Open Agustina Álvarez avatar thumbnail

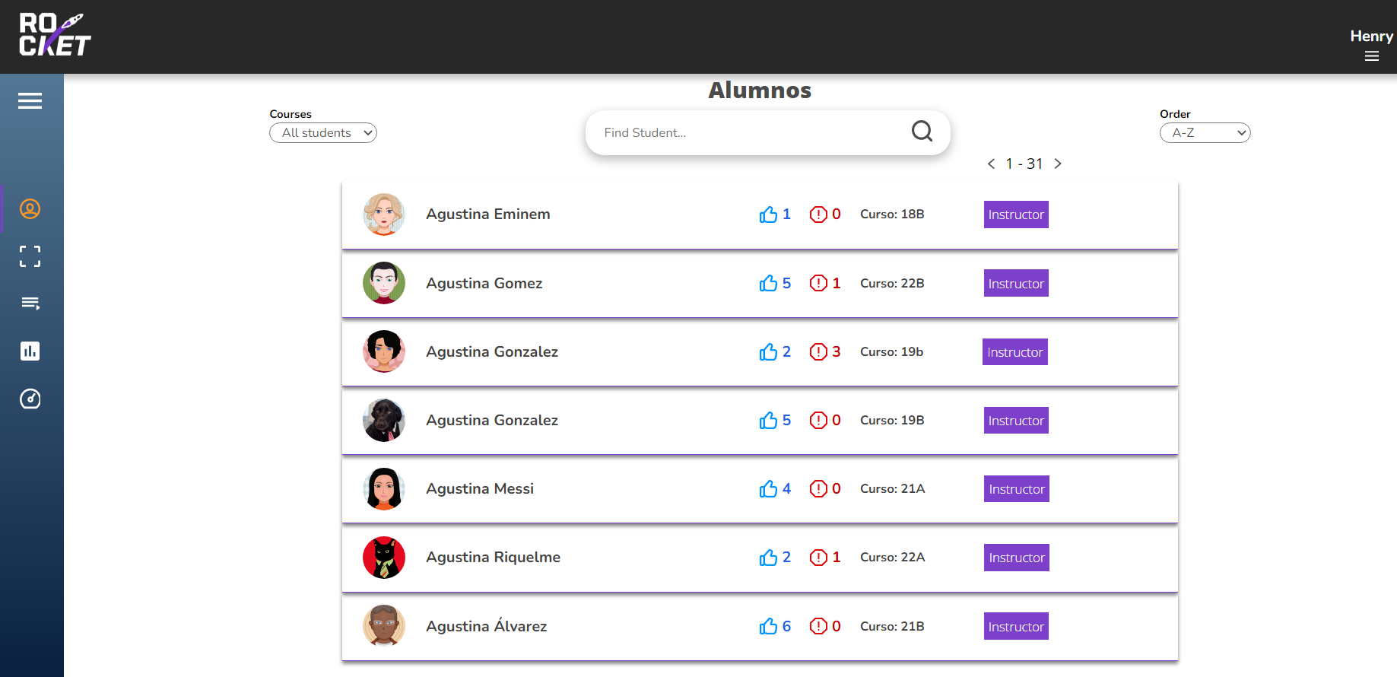click(x=384, y=626)
